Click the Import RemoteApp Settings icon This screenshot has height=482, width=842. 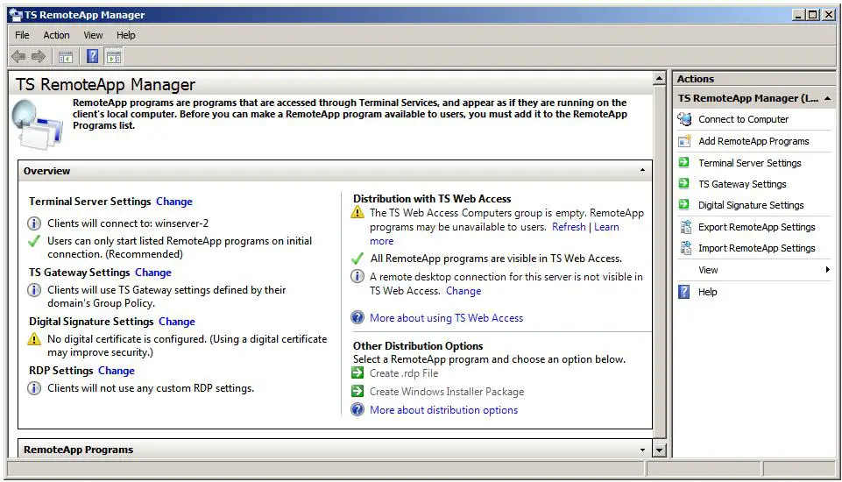pyautogui.click(x=685, y=248)
